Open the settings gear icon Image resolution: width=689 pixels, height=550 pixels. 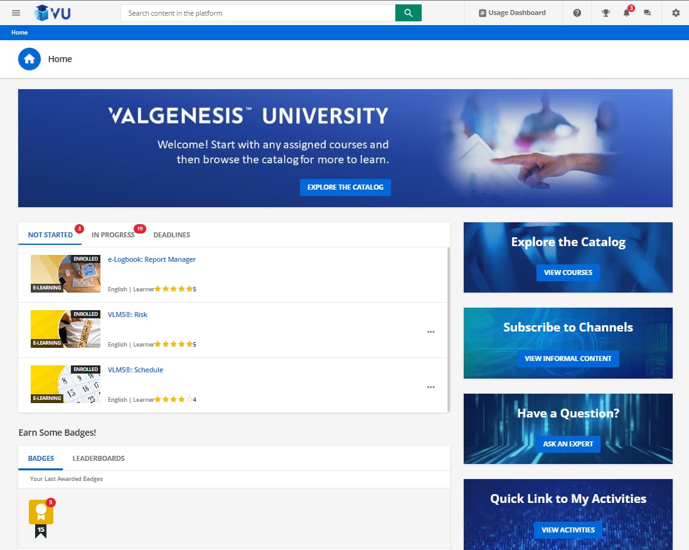click(x=676, y=13)
